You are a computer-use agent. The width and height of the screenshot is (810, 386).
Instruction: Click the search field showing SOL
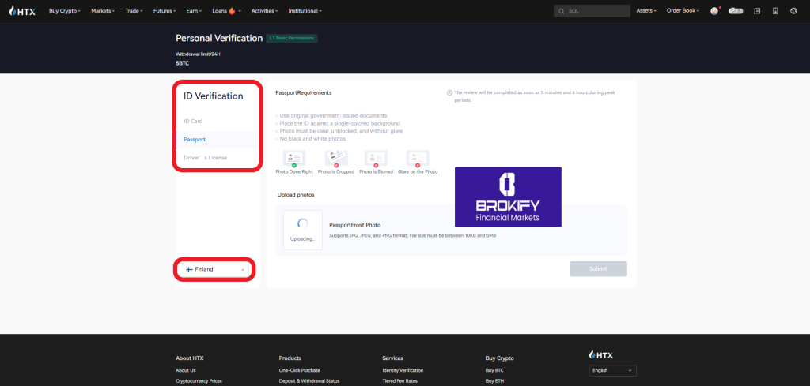click(x=592, y=11)
